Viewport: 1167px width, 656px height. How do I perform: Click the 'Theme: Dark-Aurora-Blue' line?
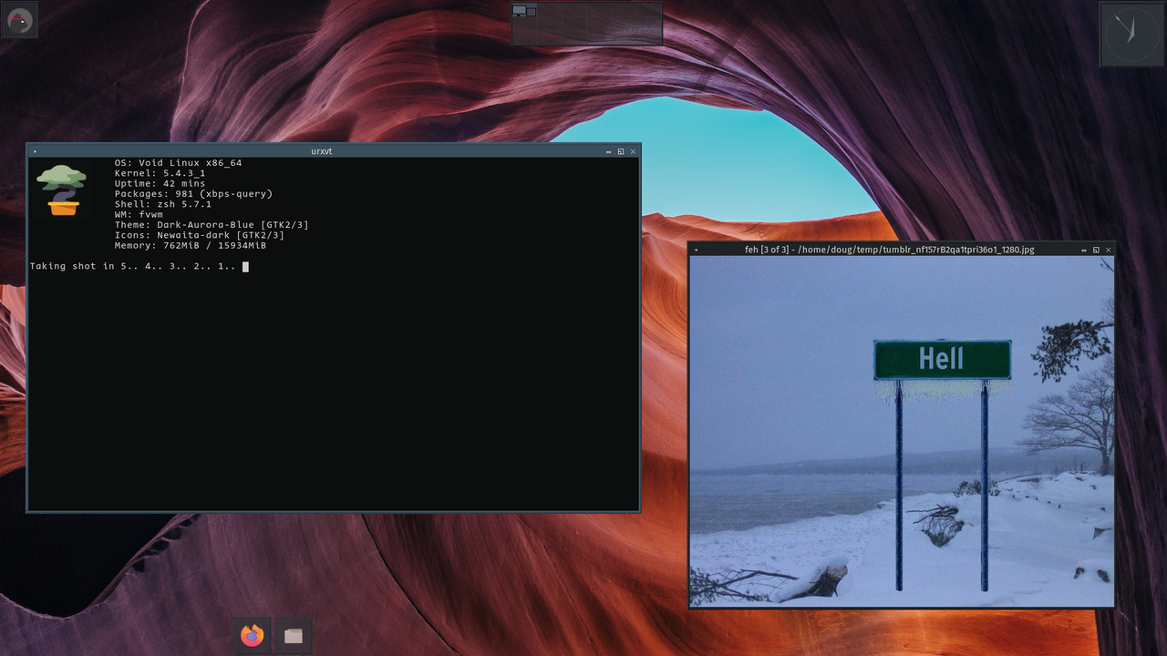(212, 225)
